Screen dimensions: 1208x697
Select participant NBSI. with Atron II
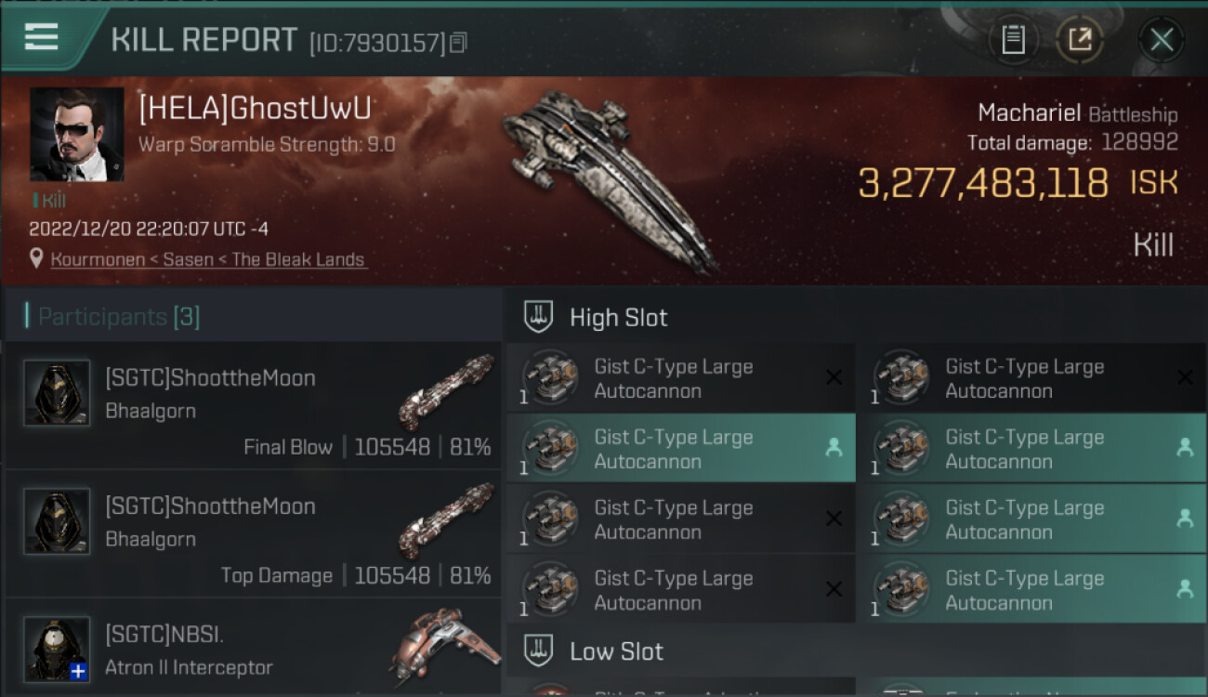tap(164, 636)
